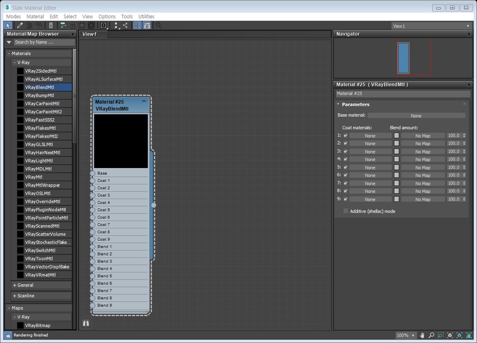The height and width of the screenshot is (343, 477).
Task: Click the teapot render icon in status bar
Action: pyautogui.click(x=8, y=335)
